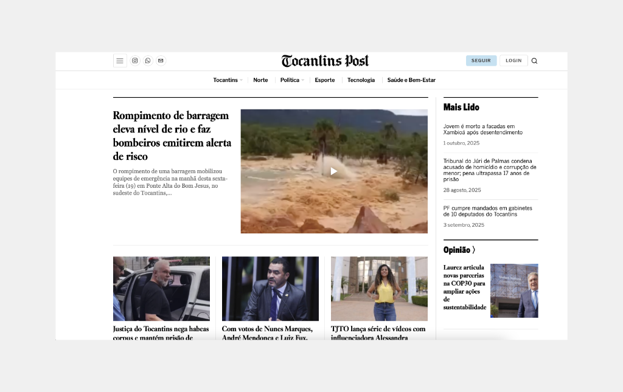Screen dimensions: 623x392
Task: Select the Tecnologia menu item
Action: 361,80
